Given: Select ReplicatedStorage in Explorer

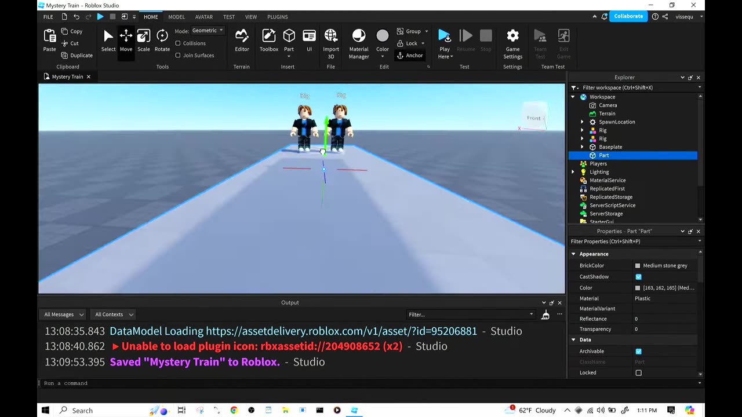Looking at the screenshot, I should tap(611, 197).
